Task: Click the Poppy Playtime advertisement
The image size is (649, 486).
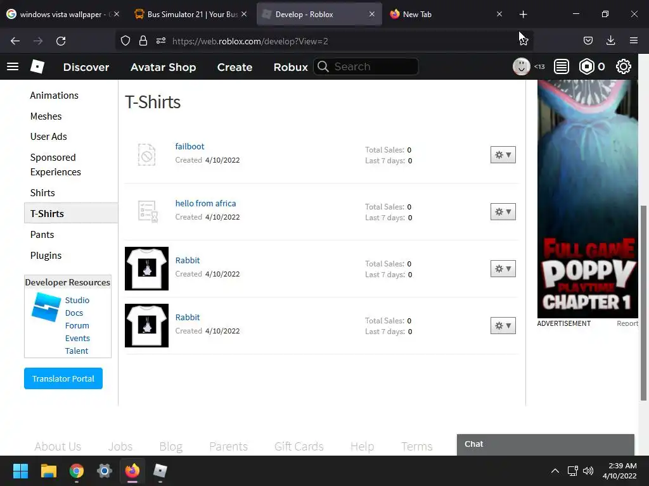Action: pos(588,199)
